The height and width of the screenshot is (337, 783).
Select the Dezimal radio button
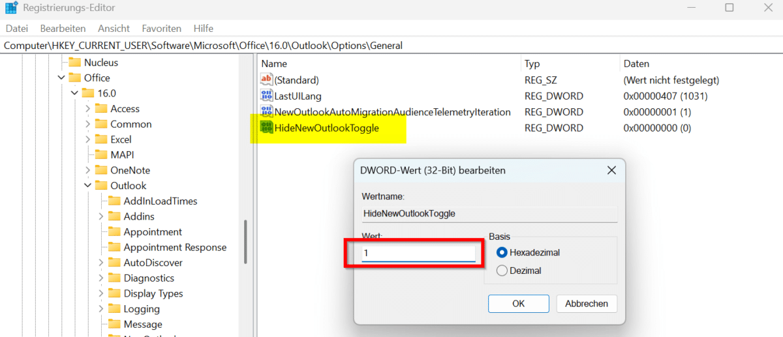(502, 271)
